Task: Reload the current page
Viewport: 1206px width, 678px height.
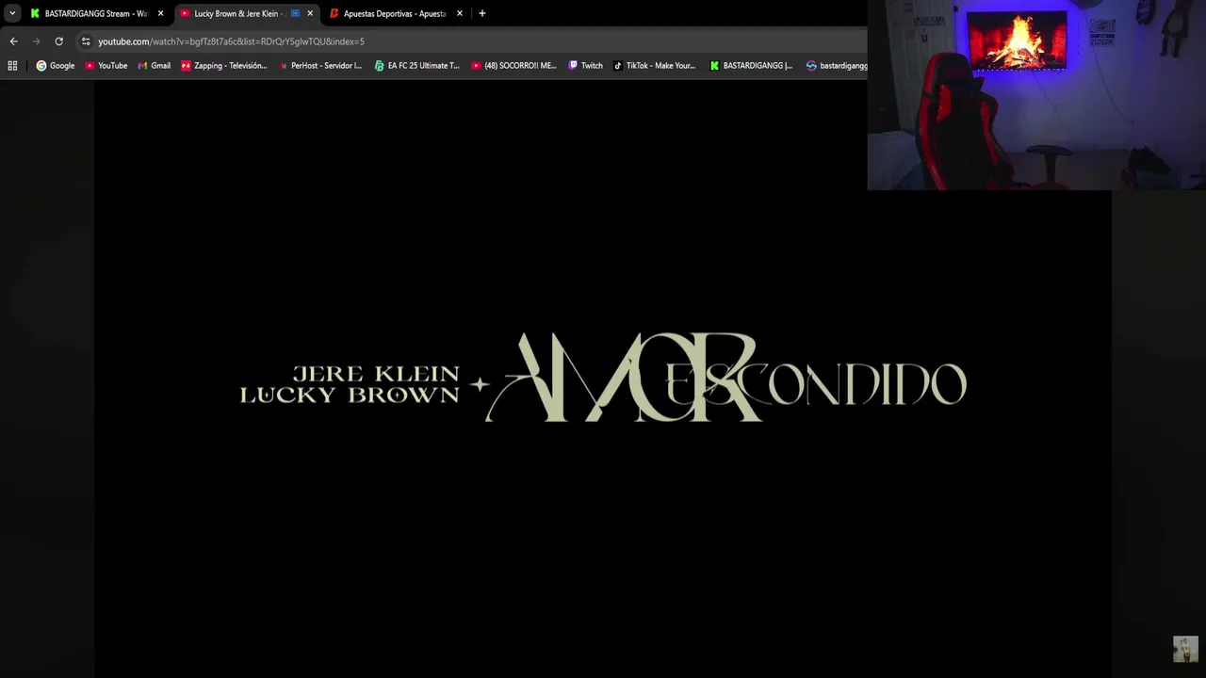Action: point(58,41)
